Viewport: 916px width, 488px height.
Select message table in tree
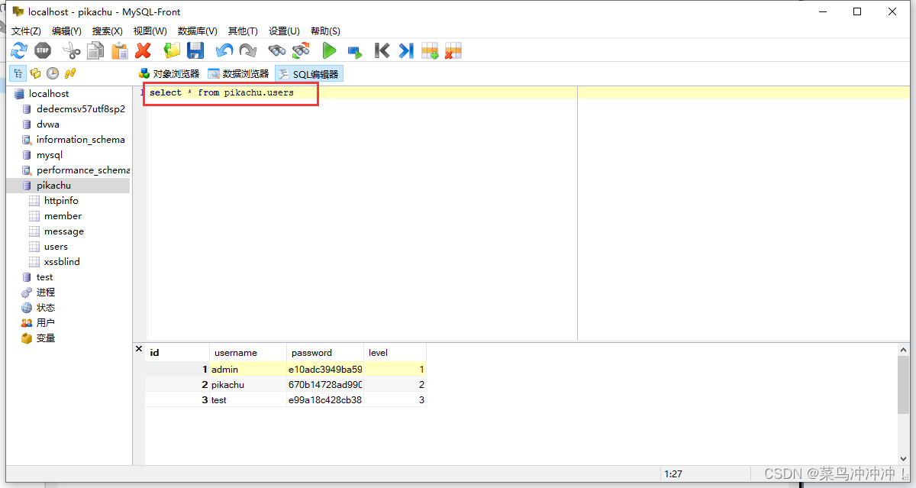tap(64, 231)
